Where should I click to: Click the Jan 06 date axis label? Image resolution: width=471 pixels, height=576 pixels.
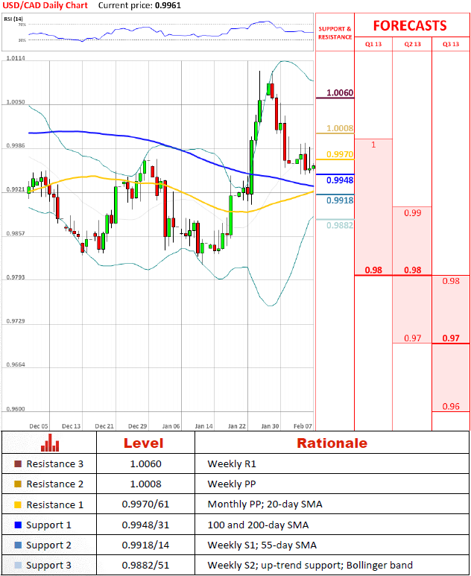pyautogui.click(x=171, y=426)
